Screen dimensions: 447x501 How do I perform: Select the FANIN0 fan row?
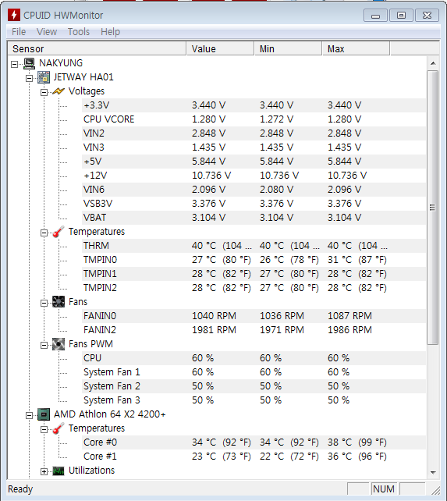254,316
